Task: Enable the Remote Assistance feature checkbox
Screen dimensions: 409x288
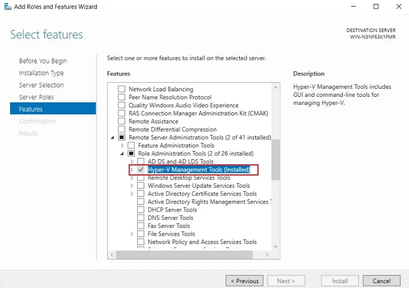Action: click(x=121, y=121)
